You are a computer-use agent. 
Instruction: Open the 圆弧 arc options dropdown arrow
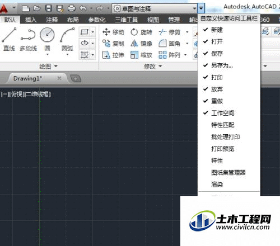[x=67, y=54]
